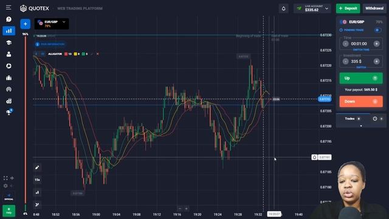Open the signals sidebar icon
389x219 pixels.
point(9,89)
